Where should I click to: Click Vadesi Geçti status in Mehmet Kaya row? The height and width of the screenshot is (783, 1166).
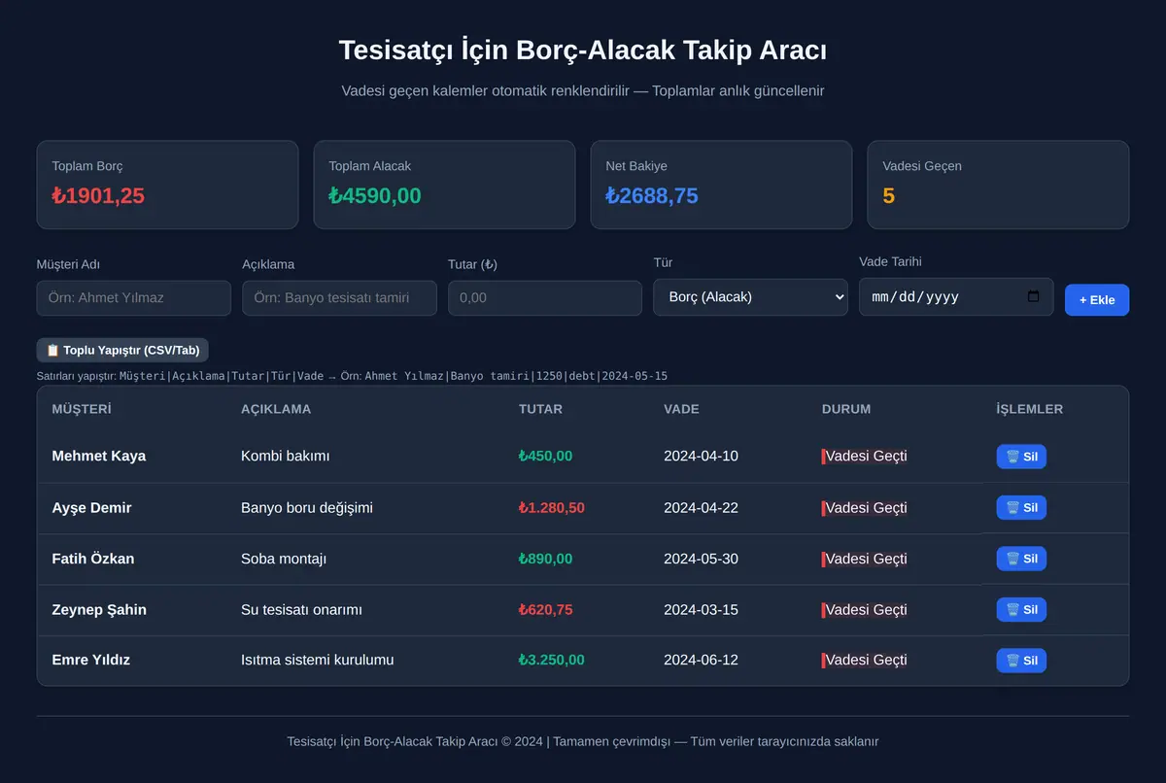(865, 456)
